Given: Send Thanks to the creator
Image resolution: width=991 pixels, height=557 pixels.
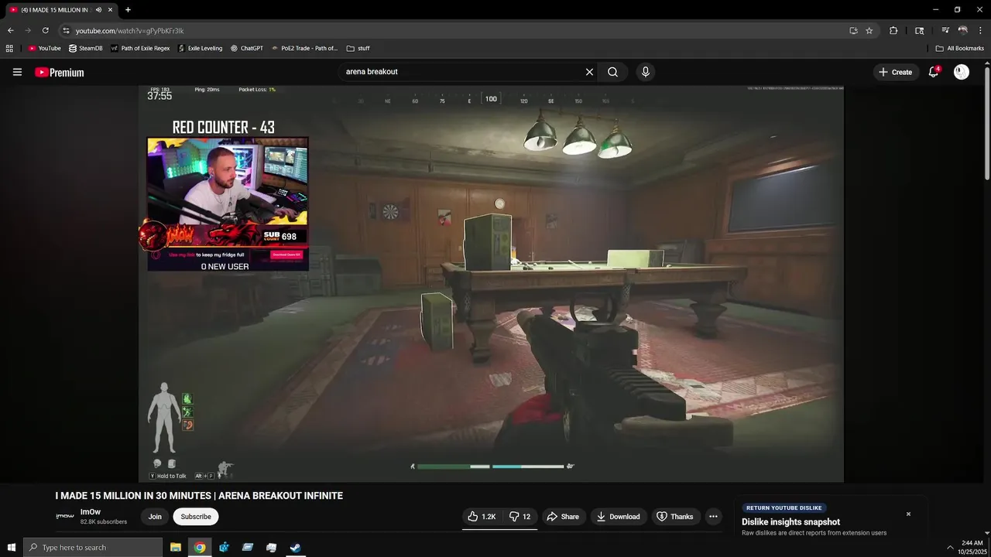Looking at the screenshot, I should (675, 517).
